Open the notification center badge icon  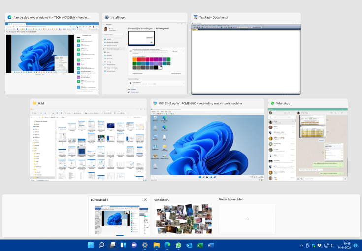point(356,246)
